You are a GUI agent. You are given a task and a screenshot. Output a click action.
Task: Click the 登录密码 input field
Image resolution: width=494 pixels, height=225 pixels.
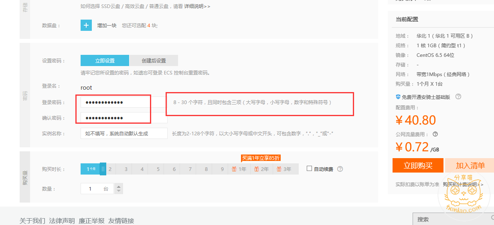pyautogui.click(x=124, y=102)
